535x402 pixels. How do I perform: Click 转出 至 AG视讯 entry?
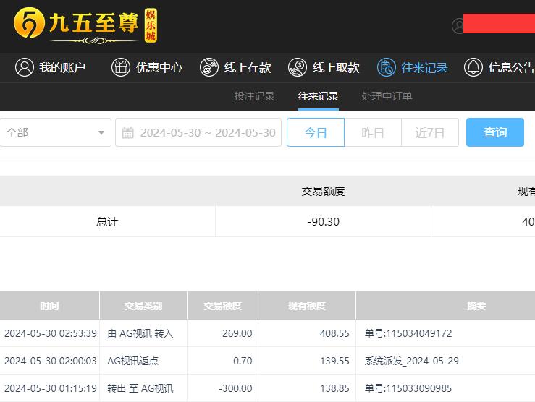pos(140,388)
